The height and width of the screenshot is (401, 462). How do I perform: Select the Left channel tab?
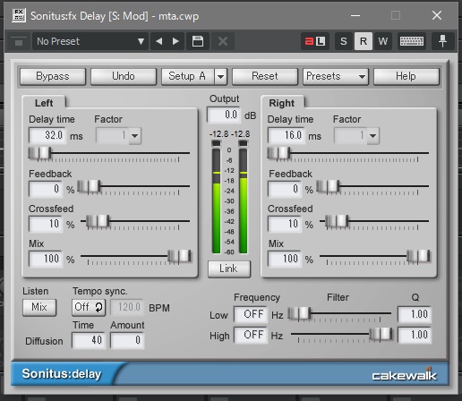pyautogui.click(x=44, y=103)
